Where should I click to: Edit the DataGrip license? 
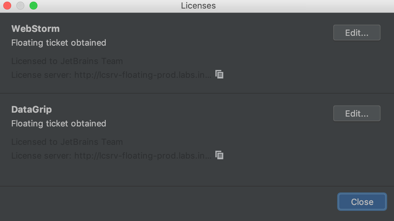(357, 113)
